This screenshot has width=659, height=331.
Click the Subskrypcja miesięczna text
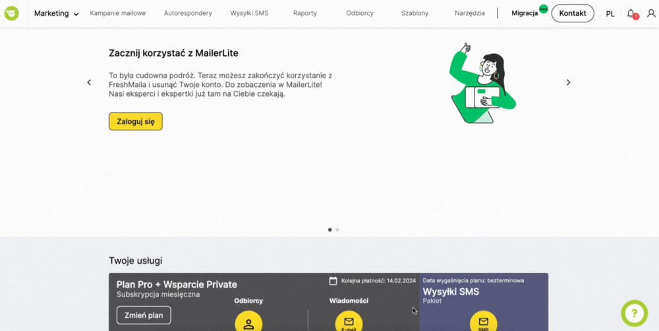pyautogui.click(x=158, y=294)
